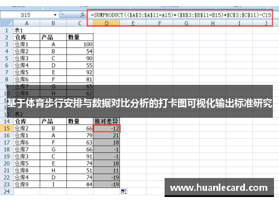Click the -19 difference in row 22

pyautogui.click(x=107, y=177)
